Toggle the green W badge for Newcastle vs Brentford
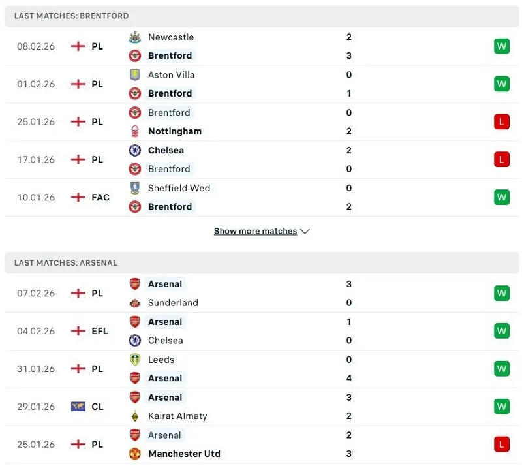This screenshot has height=468, width=522. point(501,46)
